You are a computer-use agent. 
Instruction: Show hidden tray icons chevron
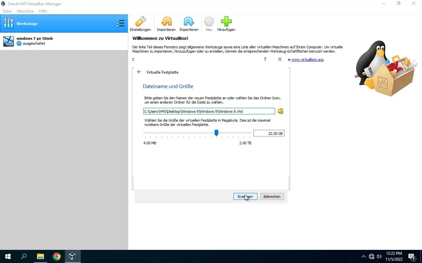tap(364, 256)
